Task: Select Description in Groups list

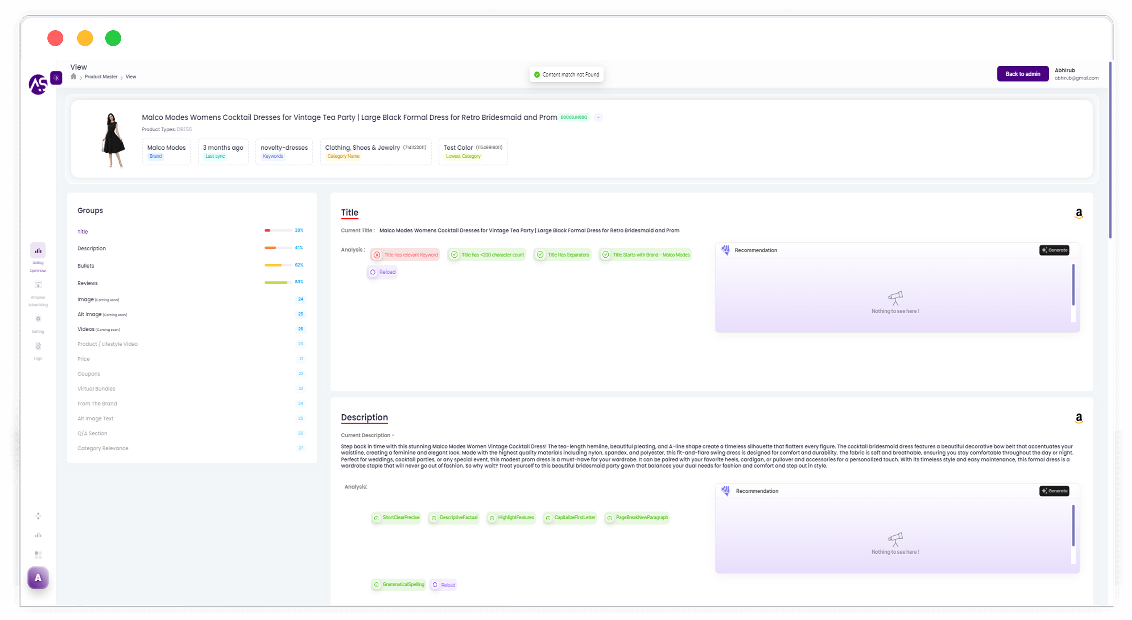Action: 91,248
